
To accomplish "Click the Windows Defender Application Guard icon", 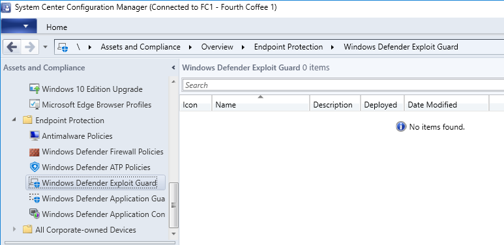I will coord(35,199).
